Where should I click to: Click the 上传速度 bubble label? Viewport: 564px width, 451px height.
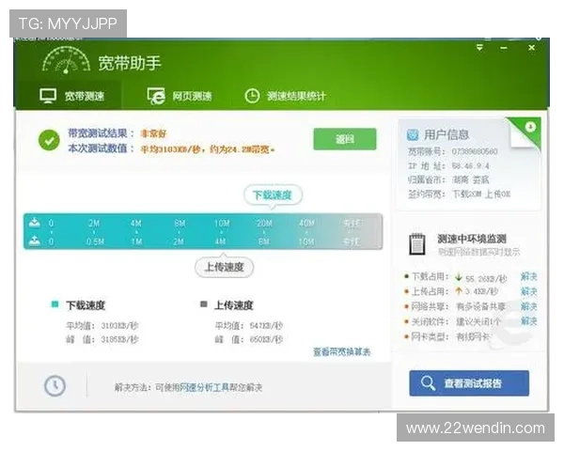[224, 267]
